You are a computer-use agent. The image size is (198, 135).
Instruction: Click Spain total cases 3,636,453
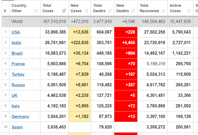pos(57,127)
